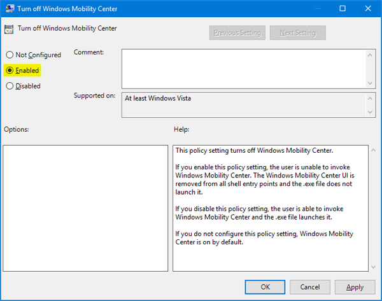Image resolution: width=382 pixels, height=301 pixels.
Task: Select the Not Configured radio option
Action: 10,55
